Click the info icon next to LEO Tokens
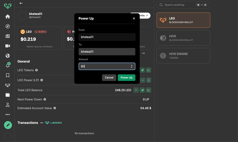 pyautogui.click(x=37, y=70)
